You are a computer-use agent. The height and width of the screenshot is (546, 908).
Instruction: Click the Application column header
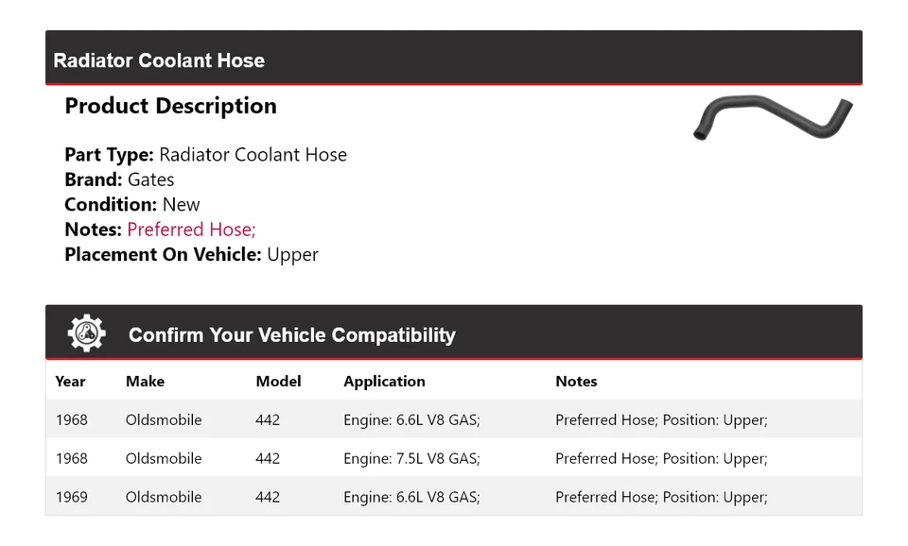(384, 382)
